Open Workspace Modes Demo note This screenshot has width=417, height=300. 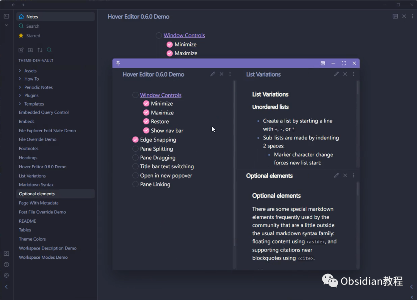point(43,257)
